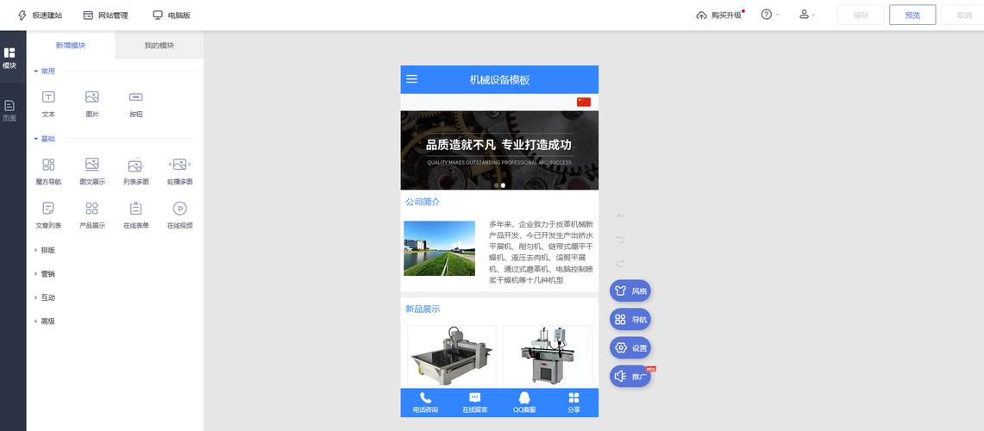Screen dimensions: 984x431
Task: Add the 在线表单 form module
Action: (136, 215)
